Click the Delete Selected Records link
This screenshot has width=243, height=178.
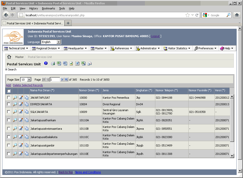click(28, 85)
